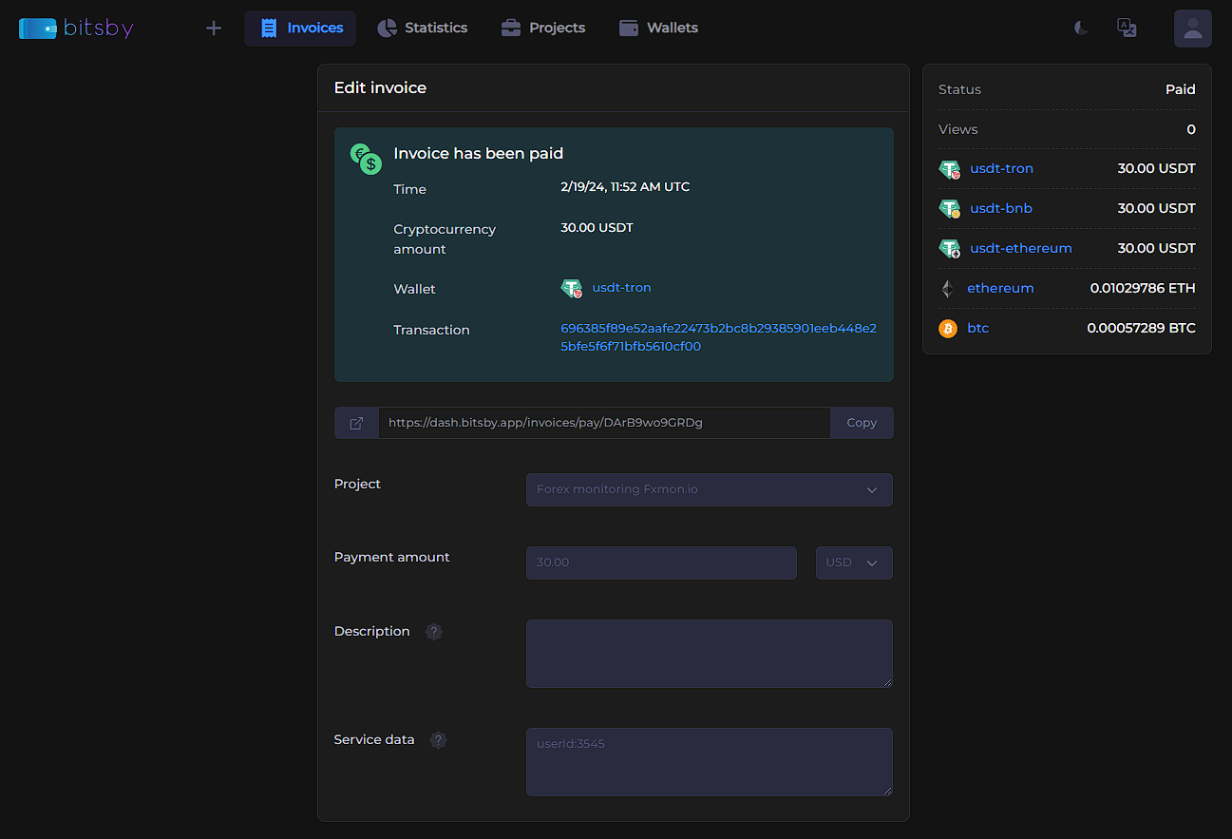Click the Service data help icon
This screenshot has height=839, width=1232.
coord(438,740)
